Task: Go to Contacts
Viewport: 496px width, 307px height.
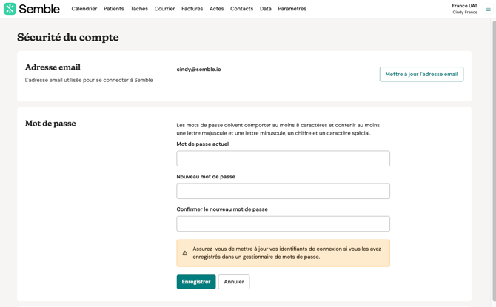Action: (241, 9)
